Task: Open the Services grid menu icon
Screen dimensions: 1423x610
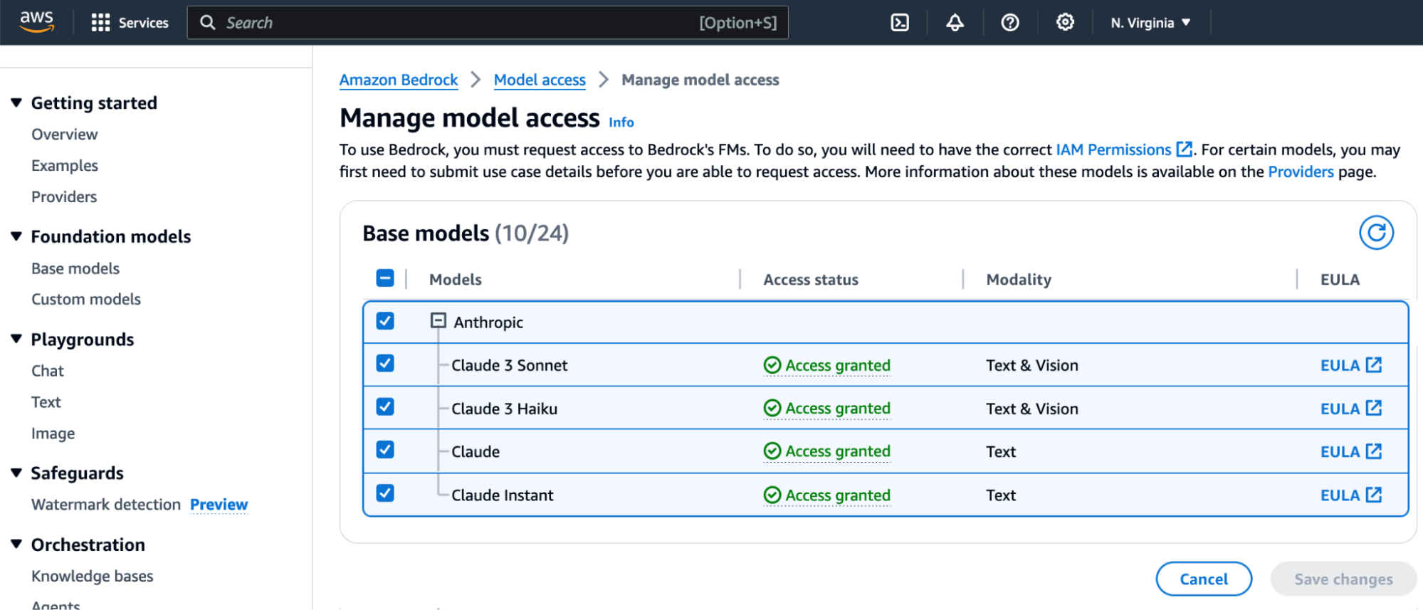Action: (x=100, y=23)
